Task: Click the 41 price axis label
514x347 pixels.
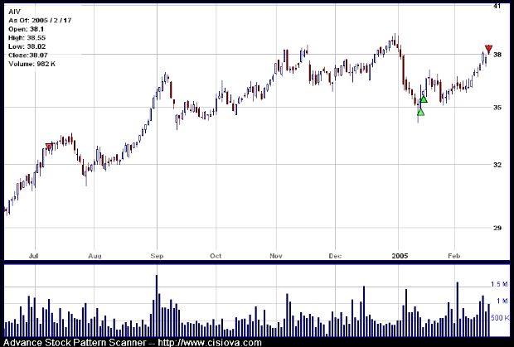Action: point(497,6)
